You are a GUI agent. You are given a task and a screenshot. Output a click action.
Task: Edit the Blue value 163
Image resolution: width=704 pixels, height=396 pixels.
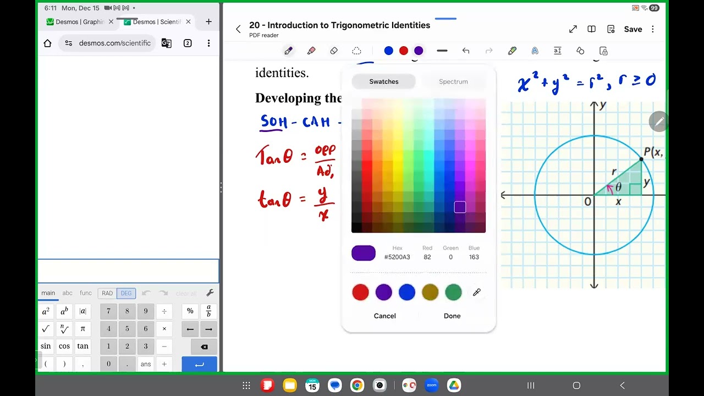(x=474, y=257)
